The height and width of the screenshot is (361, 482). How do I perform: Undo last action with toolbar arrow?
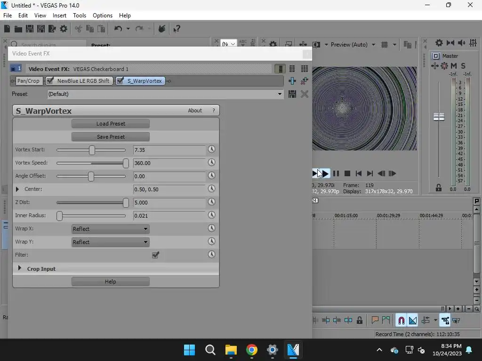(x=118, y=29)
